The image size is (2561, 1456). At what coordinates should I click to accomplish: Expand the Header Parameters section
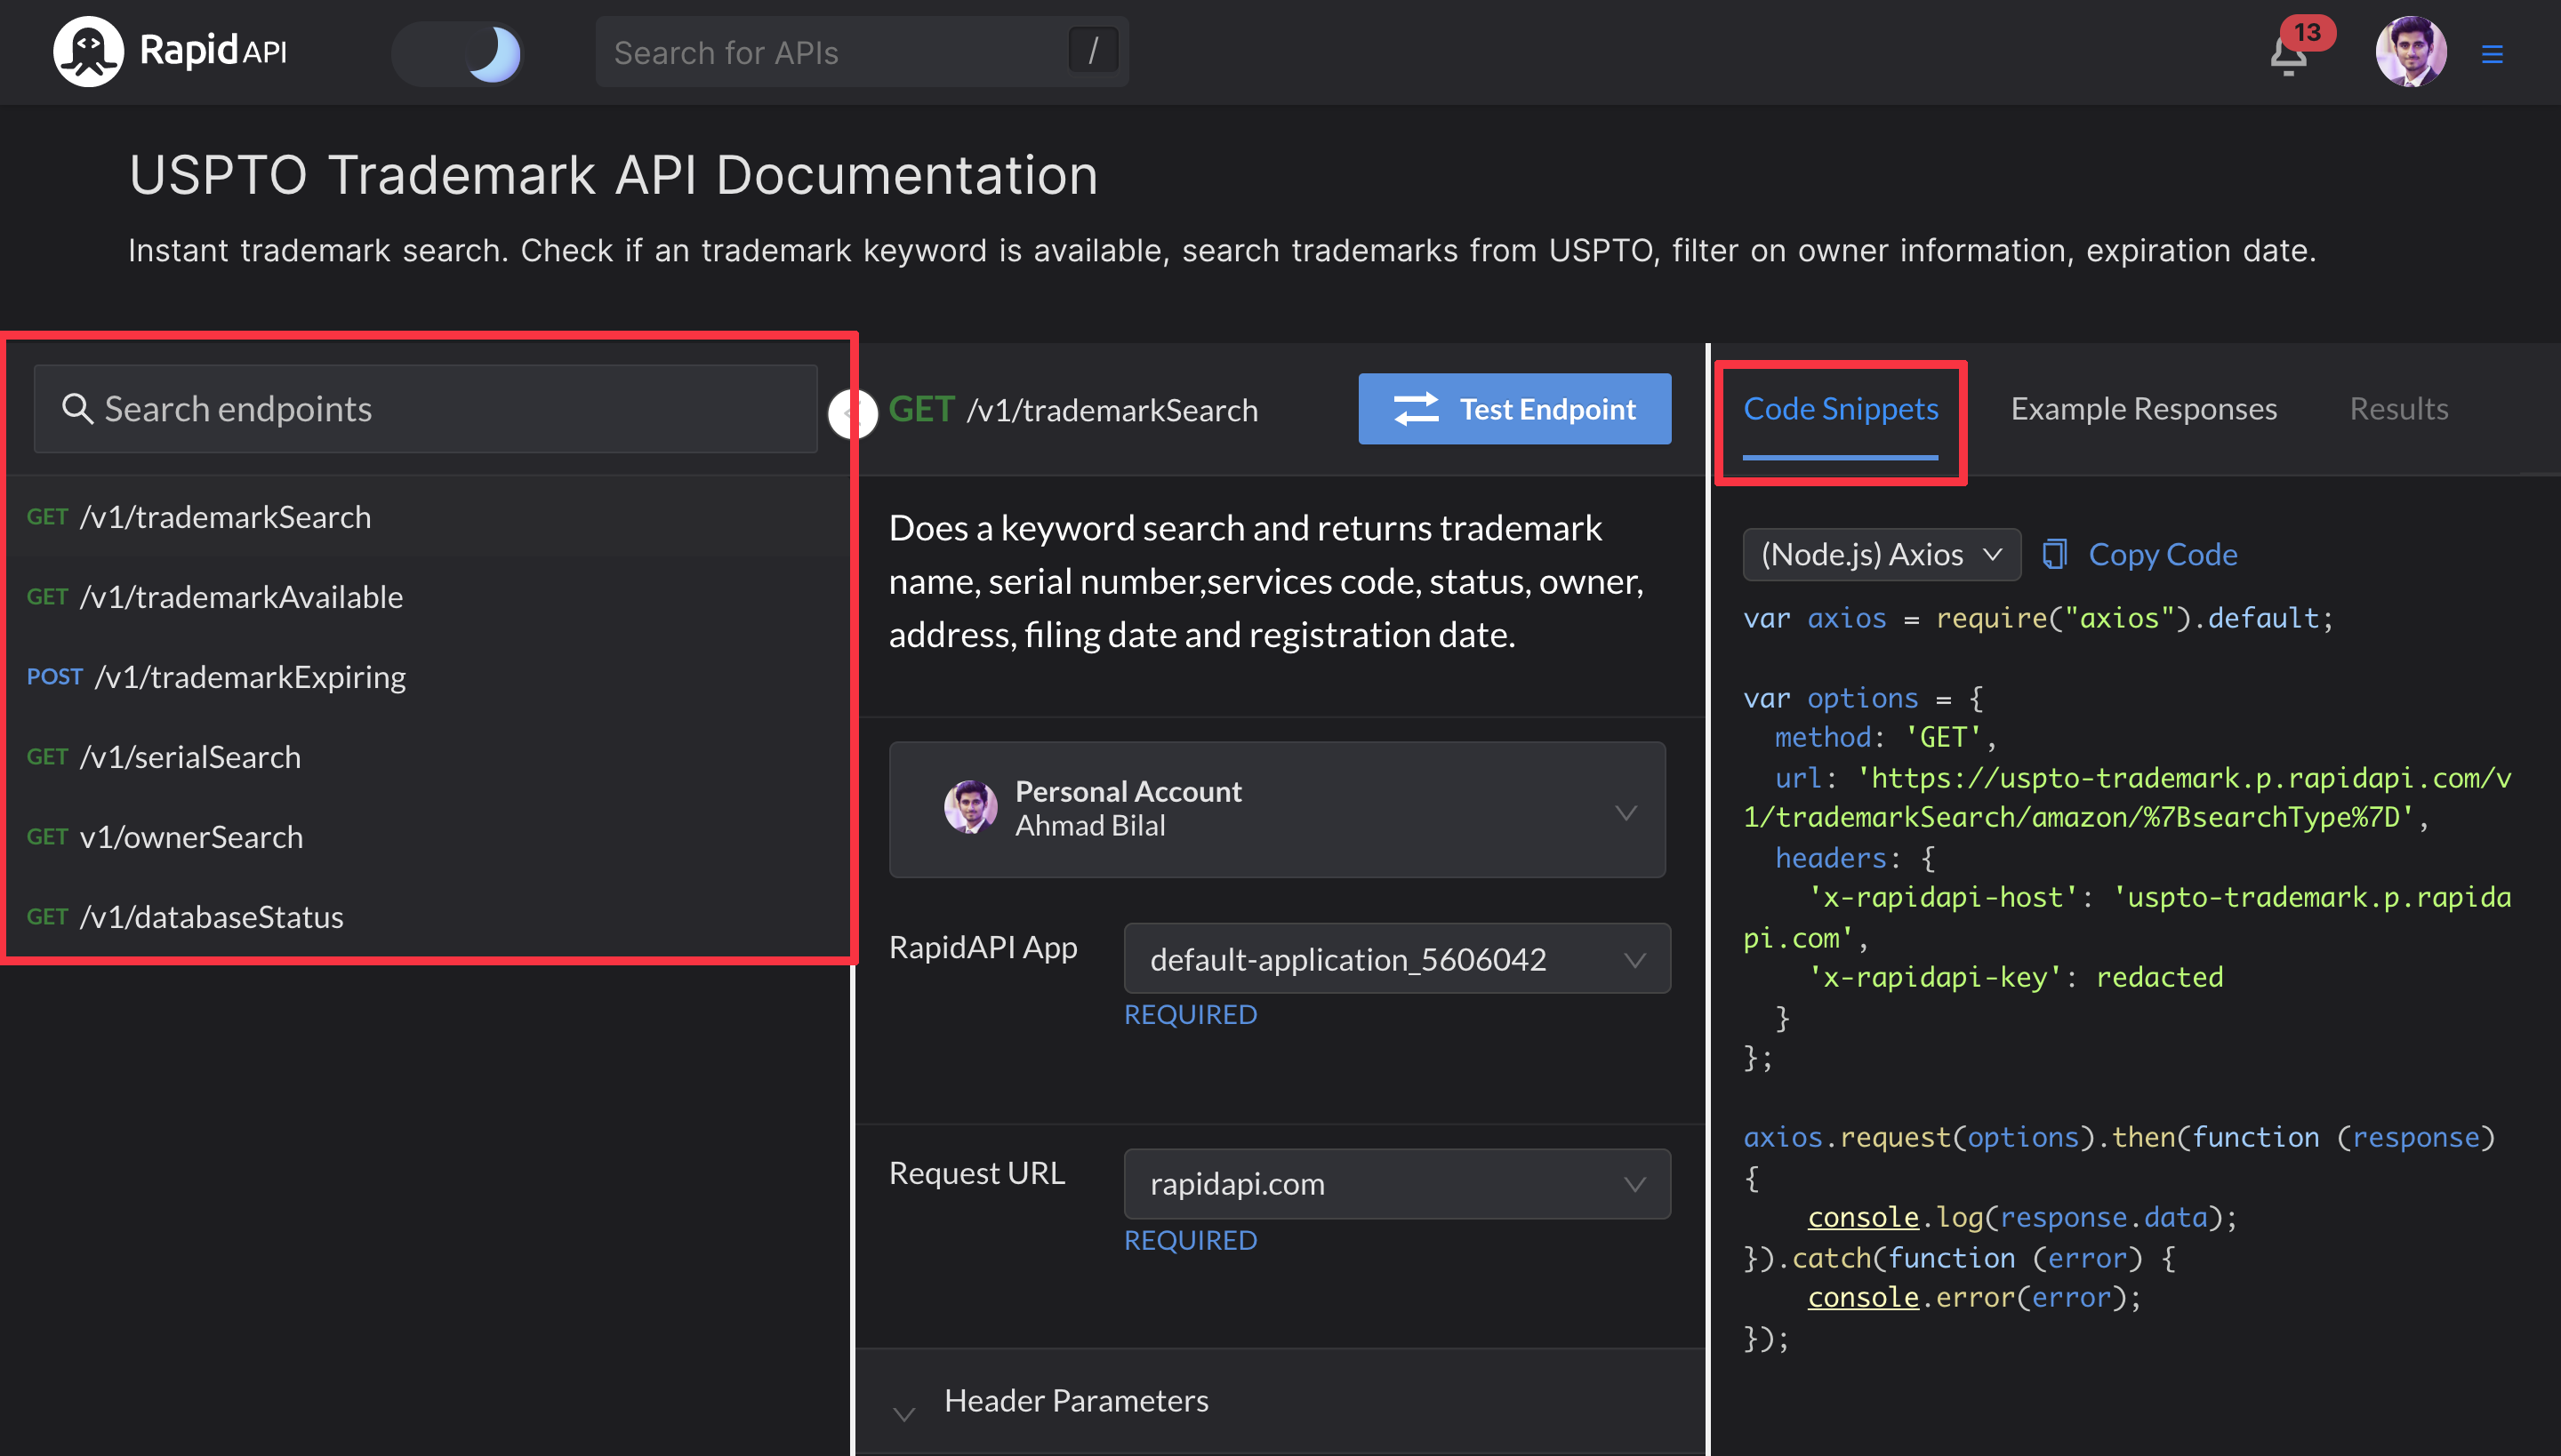[1075, 1400]
